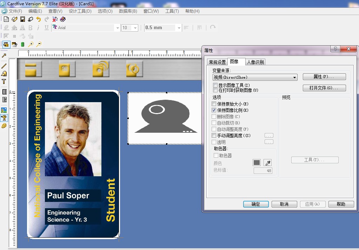
Task: Select the 2D barcode tool
Action: 4,99
